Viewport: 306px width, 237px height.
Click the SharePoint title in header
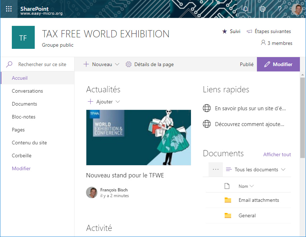point(34,9)
